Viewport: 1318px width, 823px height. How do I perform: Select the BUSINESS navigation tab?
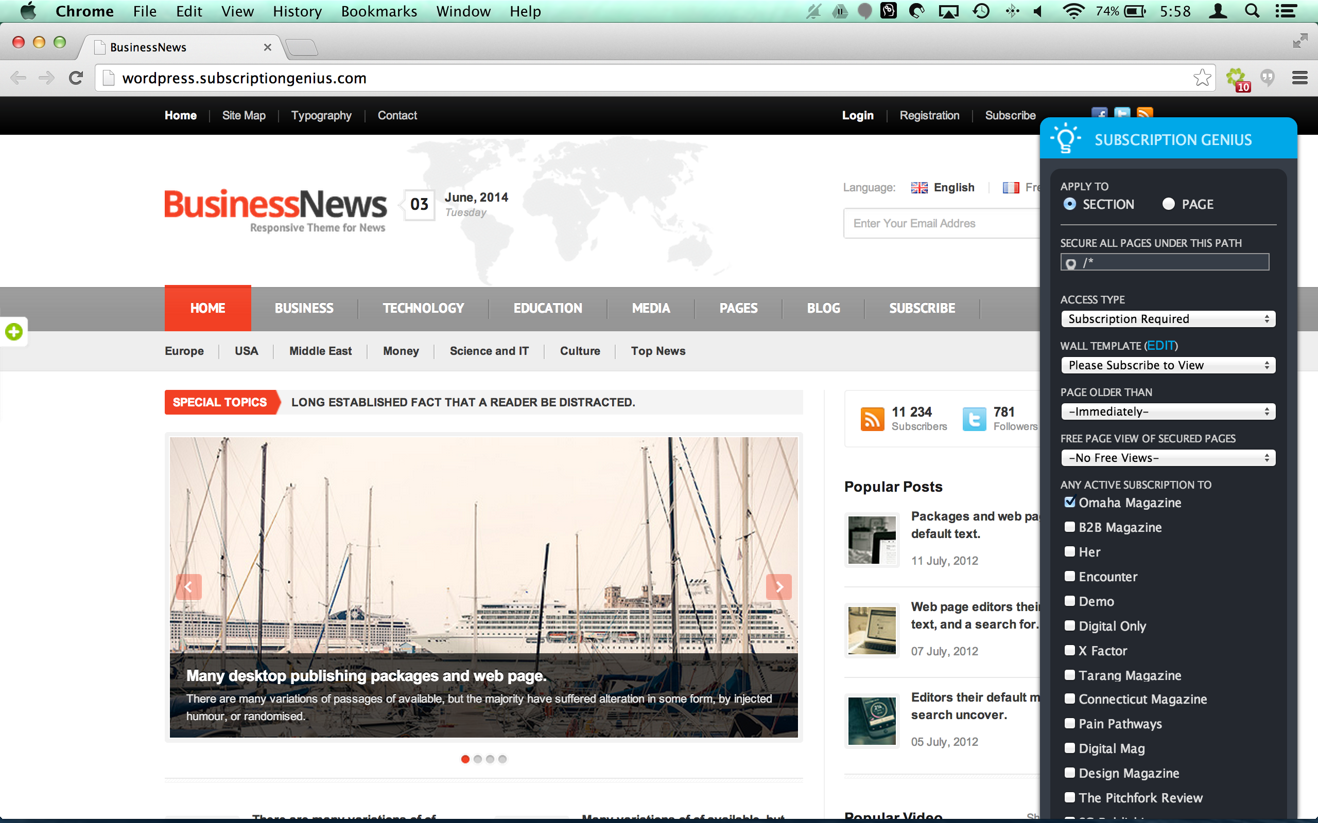click(x=304, y=308)
